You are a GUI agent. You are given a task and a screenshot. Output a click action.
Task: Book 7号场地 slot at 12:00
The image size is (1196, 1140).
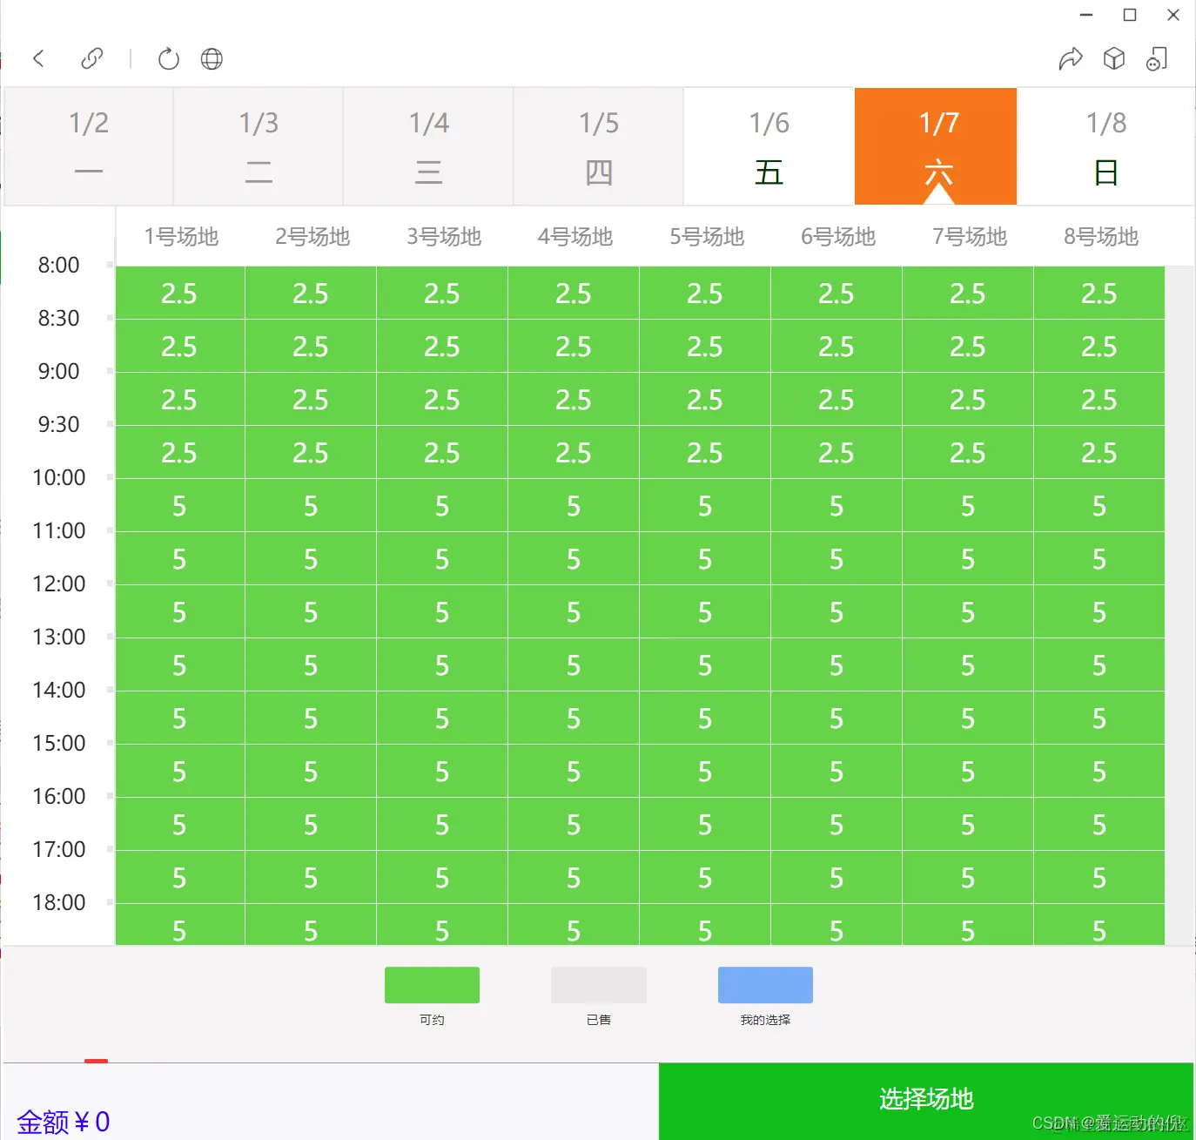tap(968, 612)
